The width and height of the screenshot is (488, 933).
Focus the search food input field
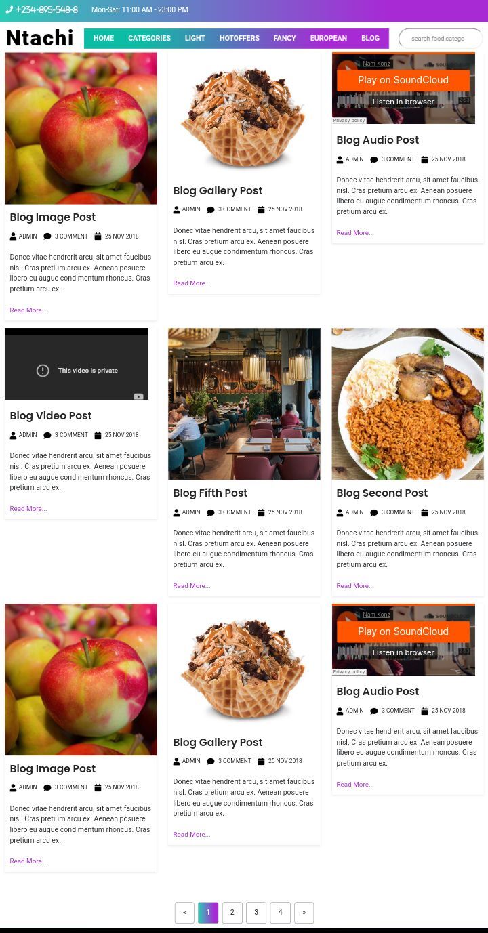click(x=441, y=39)
